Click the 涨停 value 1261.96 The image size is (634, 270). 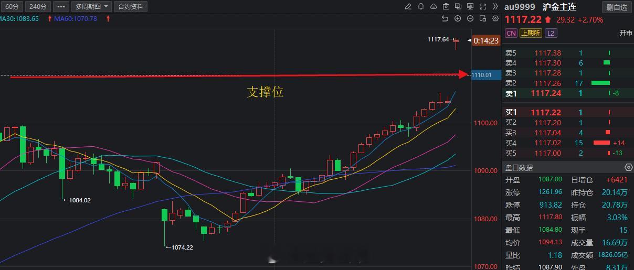pos(551,192)
